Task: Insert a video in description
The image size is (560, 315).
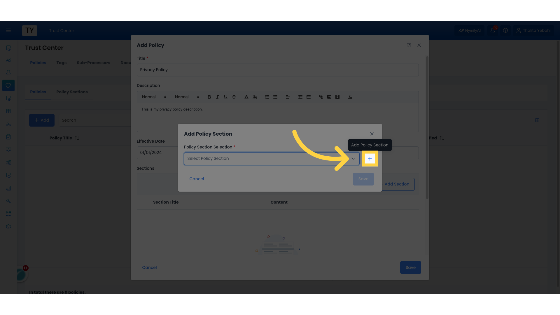Action: (337, 97)
